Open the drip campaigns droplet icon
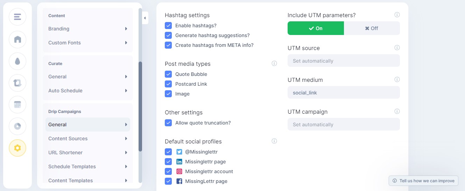 (x=17, y=61)
